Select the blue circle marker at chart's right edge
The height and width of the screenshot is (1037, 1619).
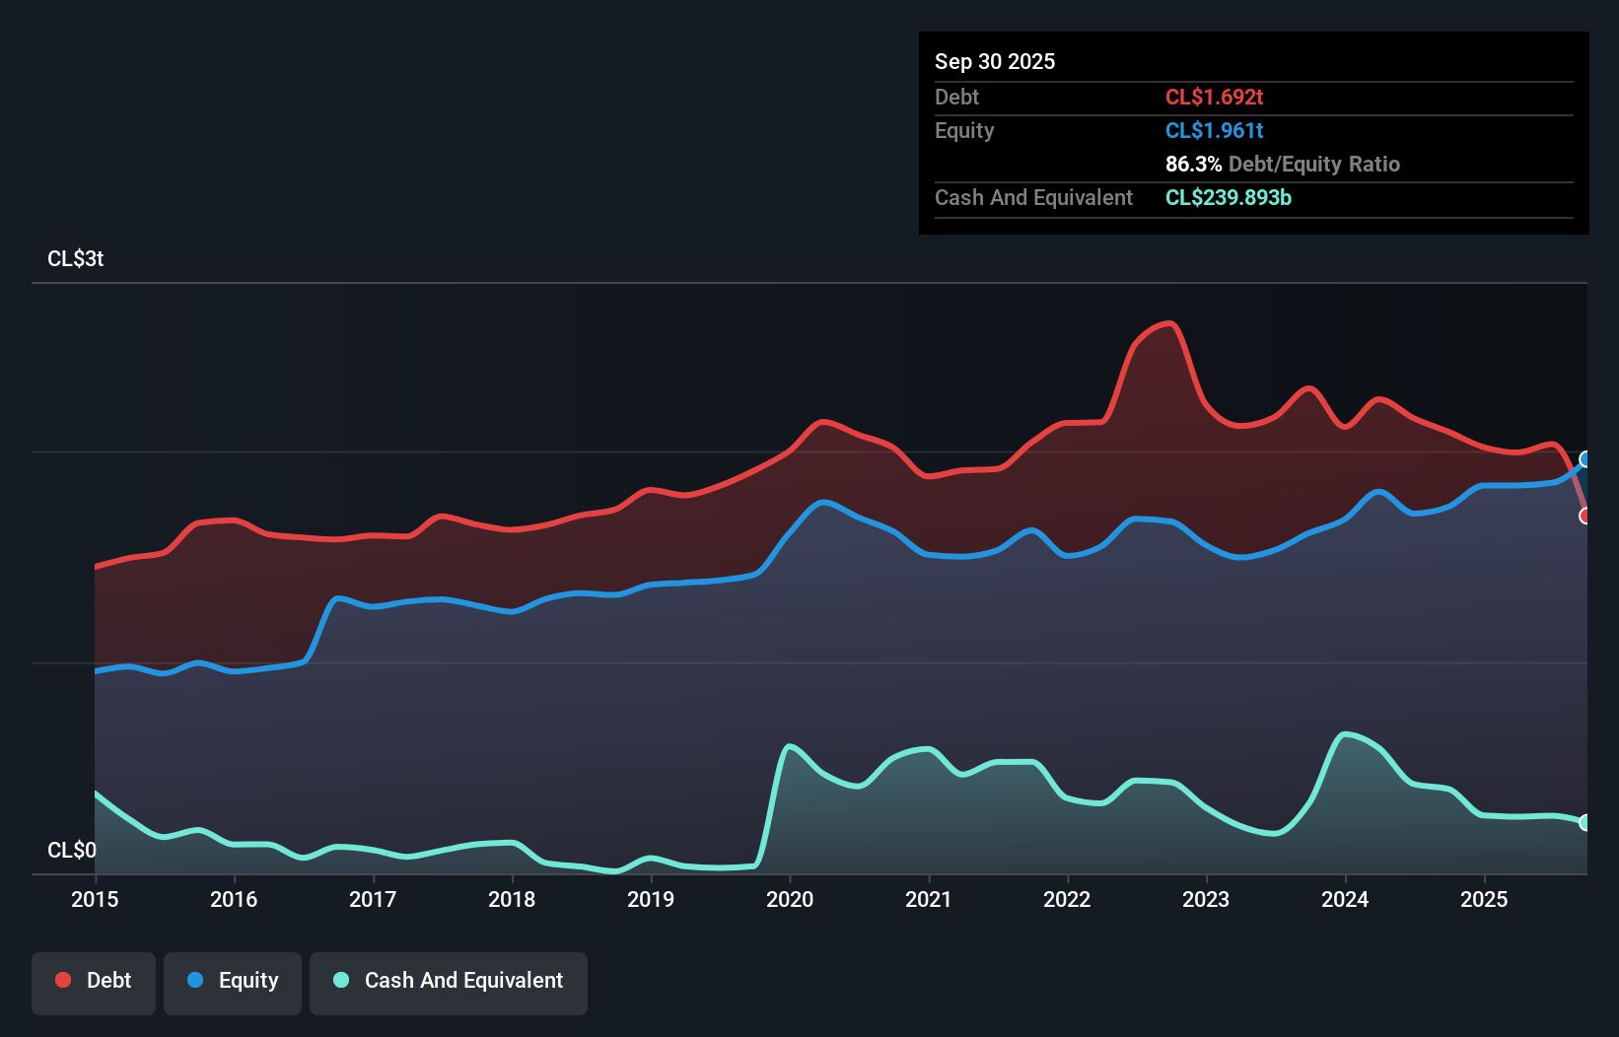[1584, 458]
